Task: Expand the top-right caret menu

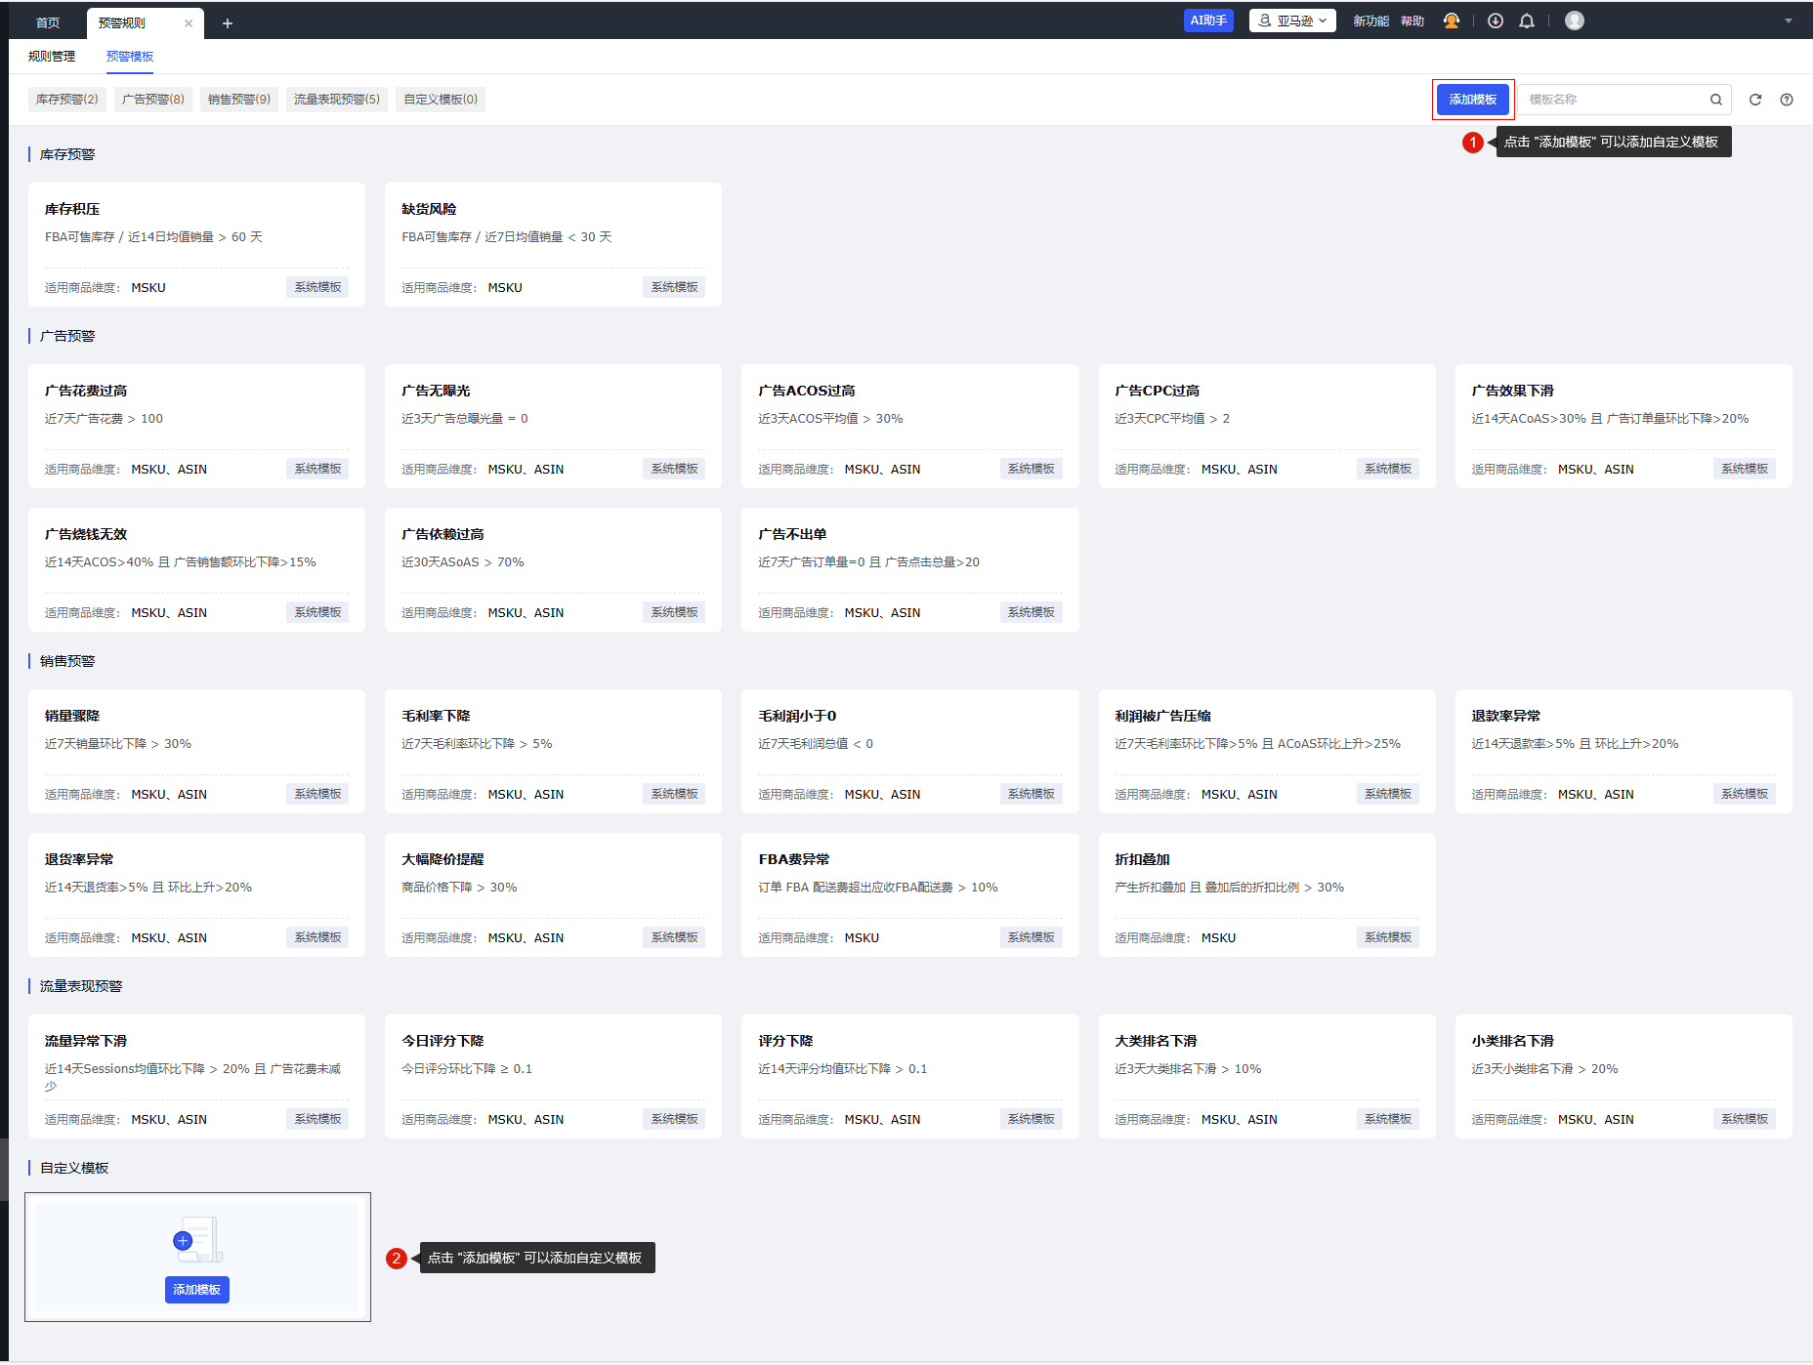Action: 1789,21
